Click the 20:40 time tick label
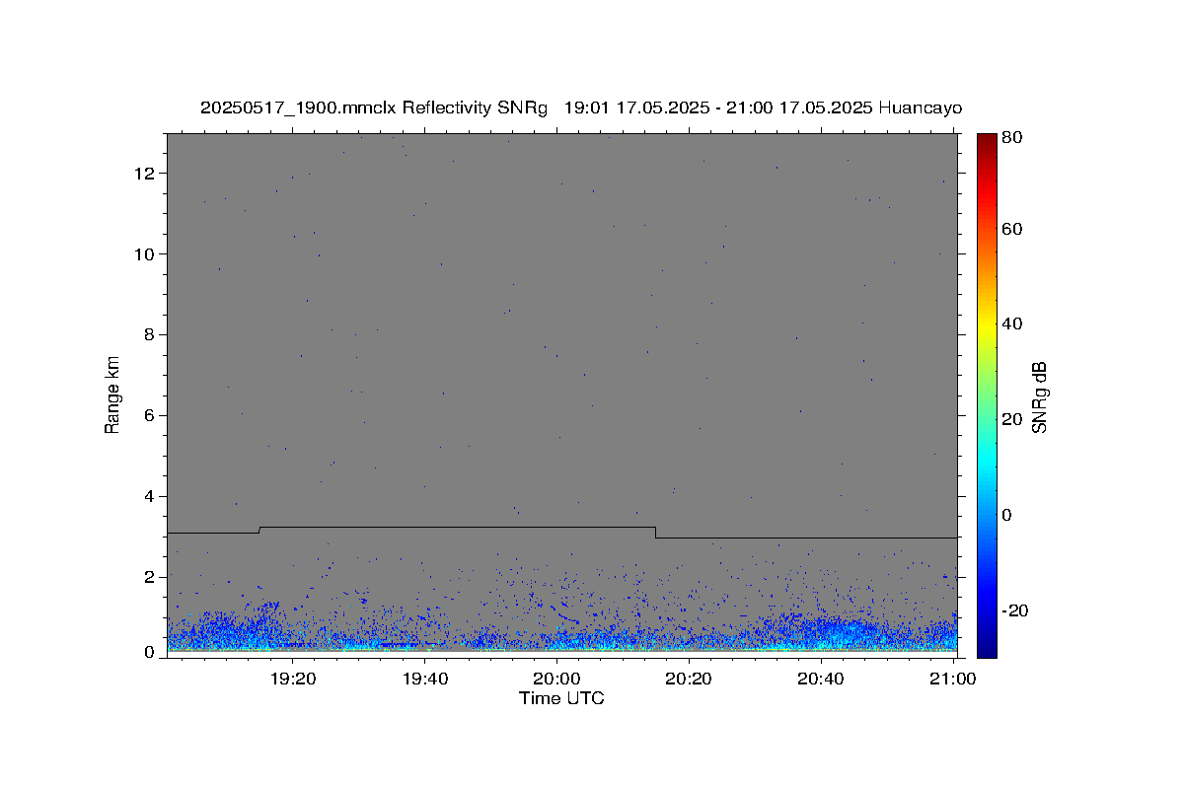The width and height of the screenshot is (1184, 789). click(x=820, y=679)
